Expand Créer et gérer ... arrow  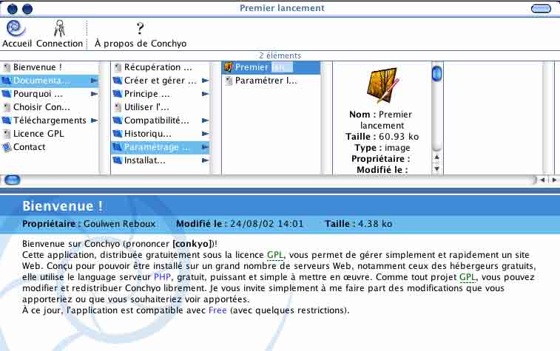click(205, 81)
